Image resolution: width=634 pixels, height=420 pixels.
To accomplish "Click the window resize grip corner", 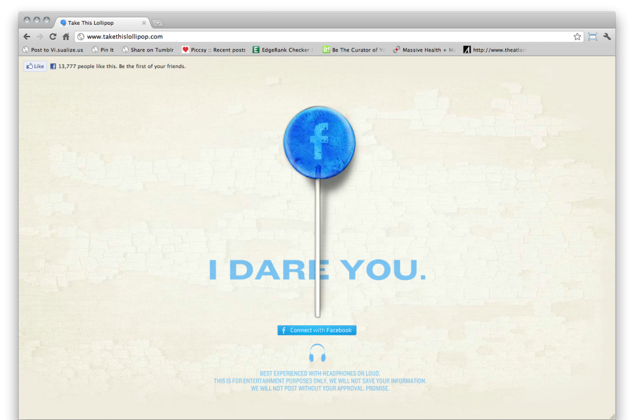I will (612, 416).
